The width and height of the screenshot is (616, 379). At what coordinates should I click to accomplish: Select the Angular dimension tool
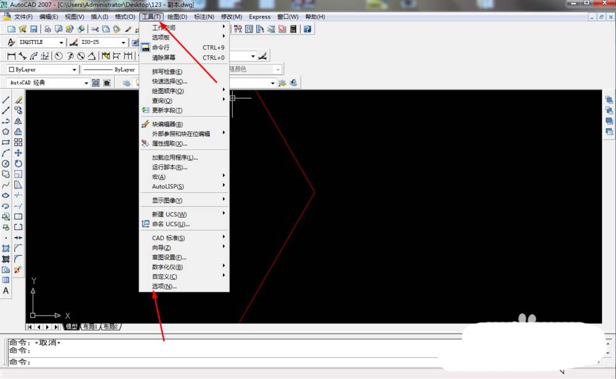point(92,56)
